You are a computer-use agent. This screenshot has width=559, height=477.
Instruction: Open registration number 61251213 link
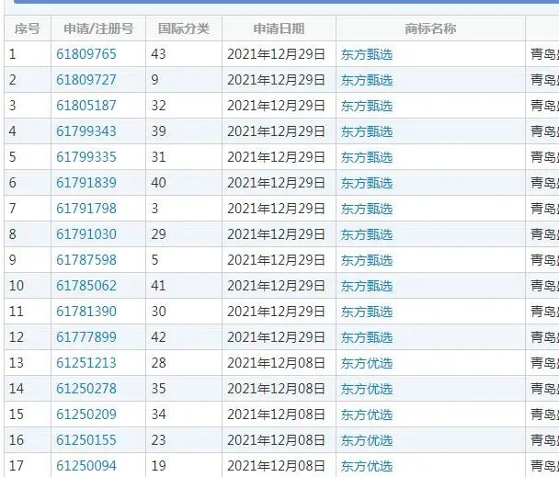pyautogui.click(x=86, y=362)
